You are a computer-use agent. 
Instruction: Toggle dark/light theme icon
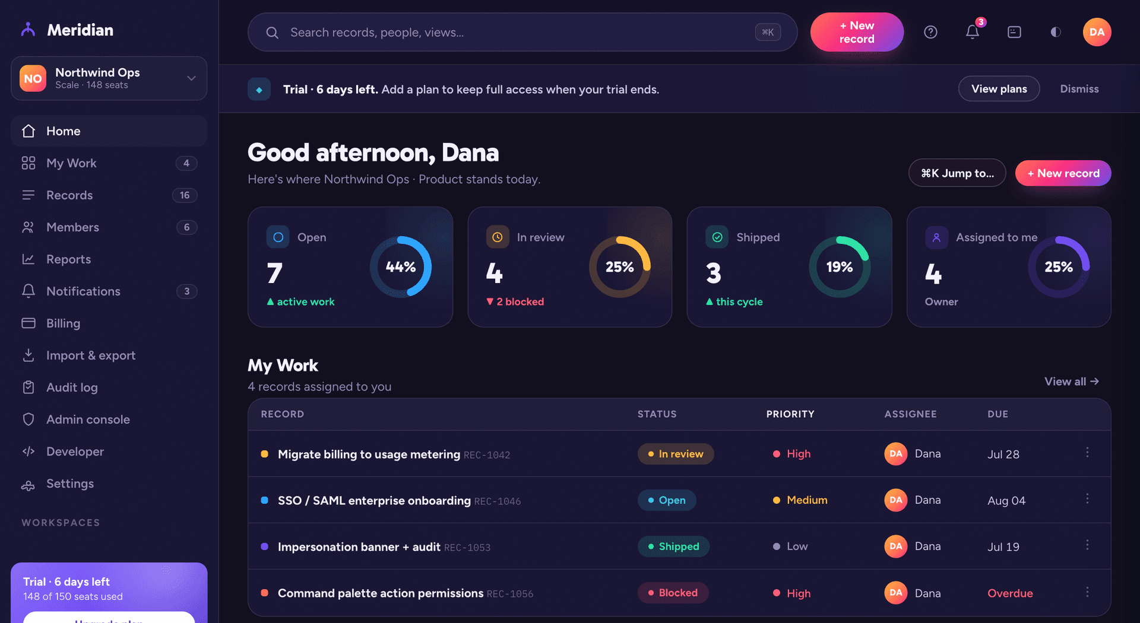click(1056, 32)
